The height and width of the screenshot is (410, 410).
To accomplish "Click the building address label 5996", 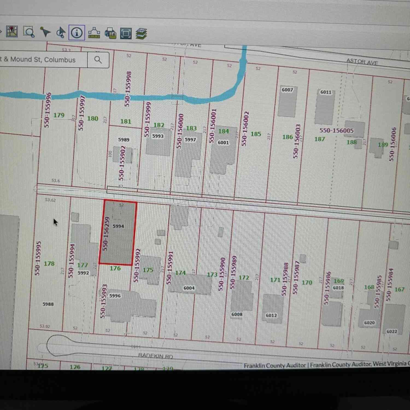I will [115, 296].
